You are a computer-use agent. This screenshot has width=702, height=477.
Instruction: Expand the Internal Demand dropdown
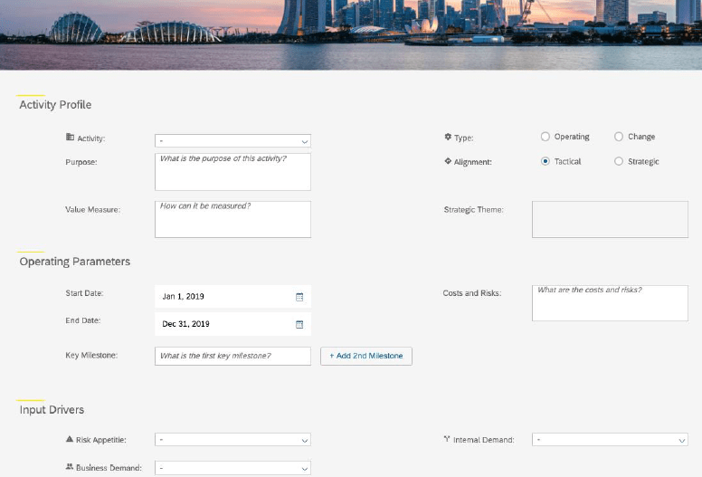(610, 440)
